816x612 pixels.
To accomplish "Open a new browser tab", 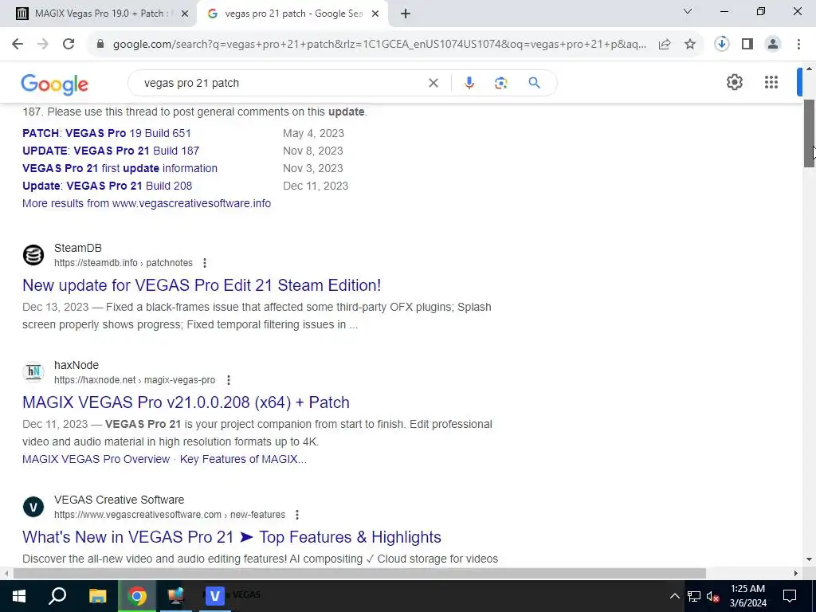I will [x=406, y=14].
